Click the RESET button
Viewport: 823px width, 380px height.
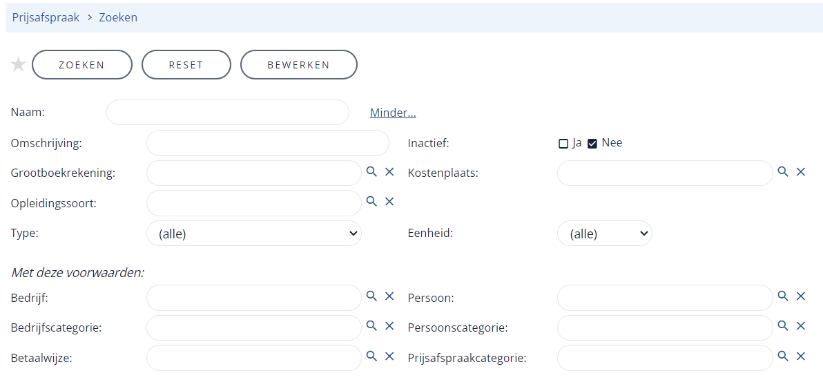click(186, 65)
